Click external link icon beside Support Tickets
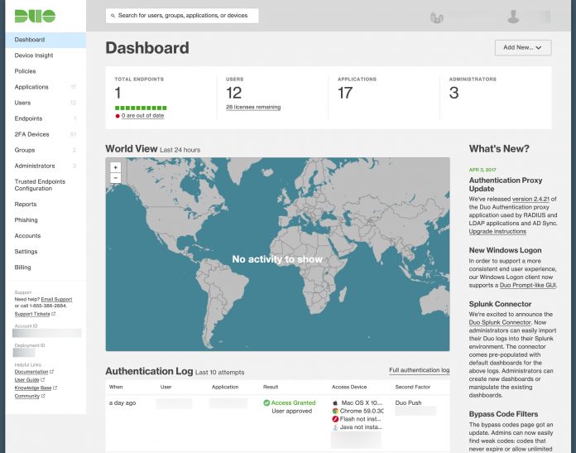The height and width of the screenshot is (453, 576). point(54,314)
